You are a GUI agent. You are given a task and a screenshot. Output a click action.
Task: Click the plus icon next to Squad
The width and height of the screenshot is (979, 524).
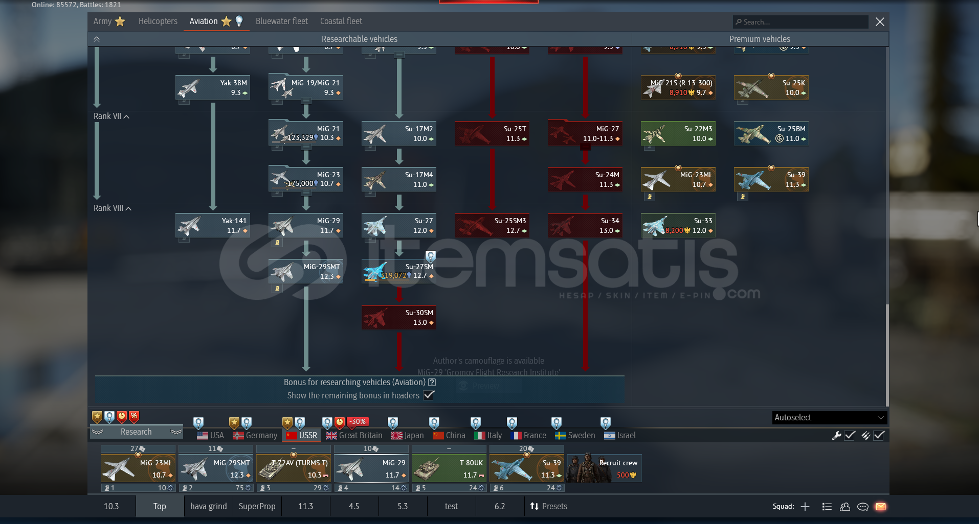tap(805, 507)
